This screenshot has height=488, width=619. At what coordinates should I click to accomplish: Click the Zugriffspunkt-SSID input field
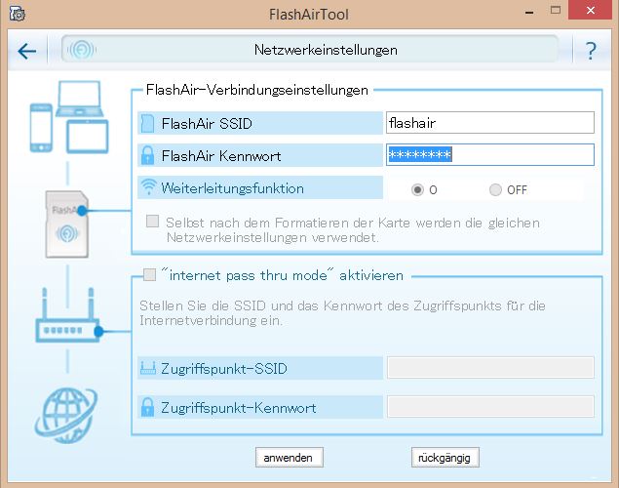pyautogui.click(x=489, y=368)
